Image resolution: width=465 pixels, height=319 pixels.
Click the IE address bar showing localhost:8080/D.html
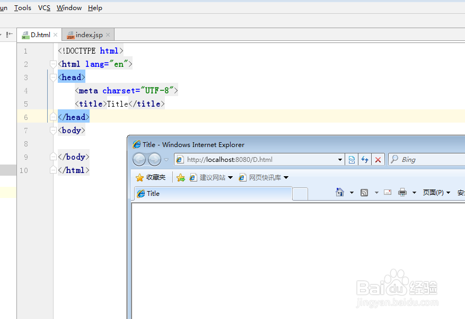pyautogui.click(x=259, y=160)
